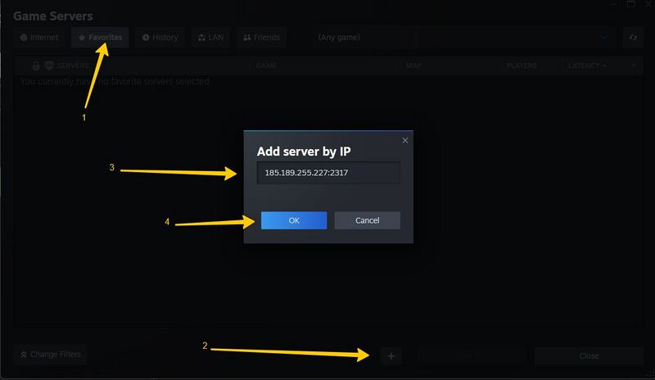Open the Internet servers tab
Image resolution: width=655 pixels, height=380 pixels.
click(x=38, y=38)
